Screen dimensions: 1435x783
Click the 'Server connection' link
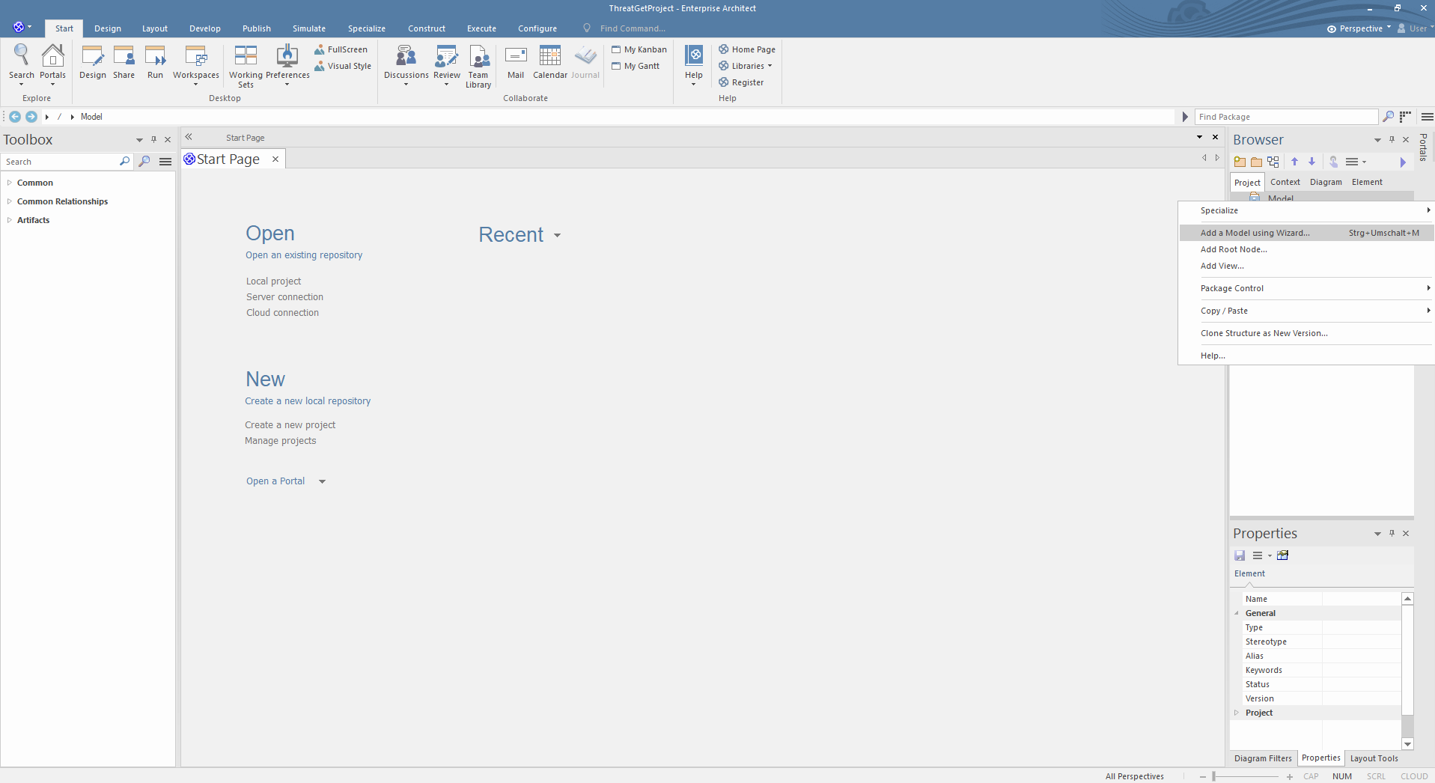point(284,297)
